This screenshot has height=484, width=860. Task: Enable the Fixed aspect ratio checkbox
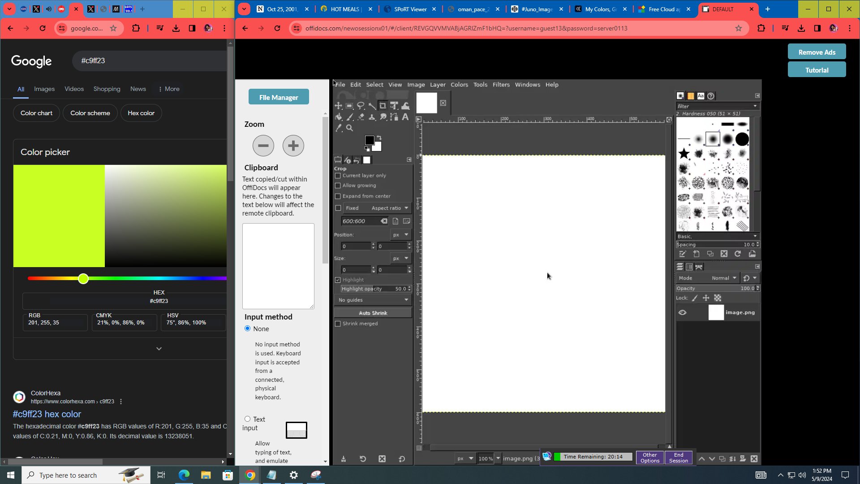[338, 208]
